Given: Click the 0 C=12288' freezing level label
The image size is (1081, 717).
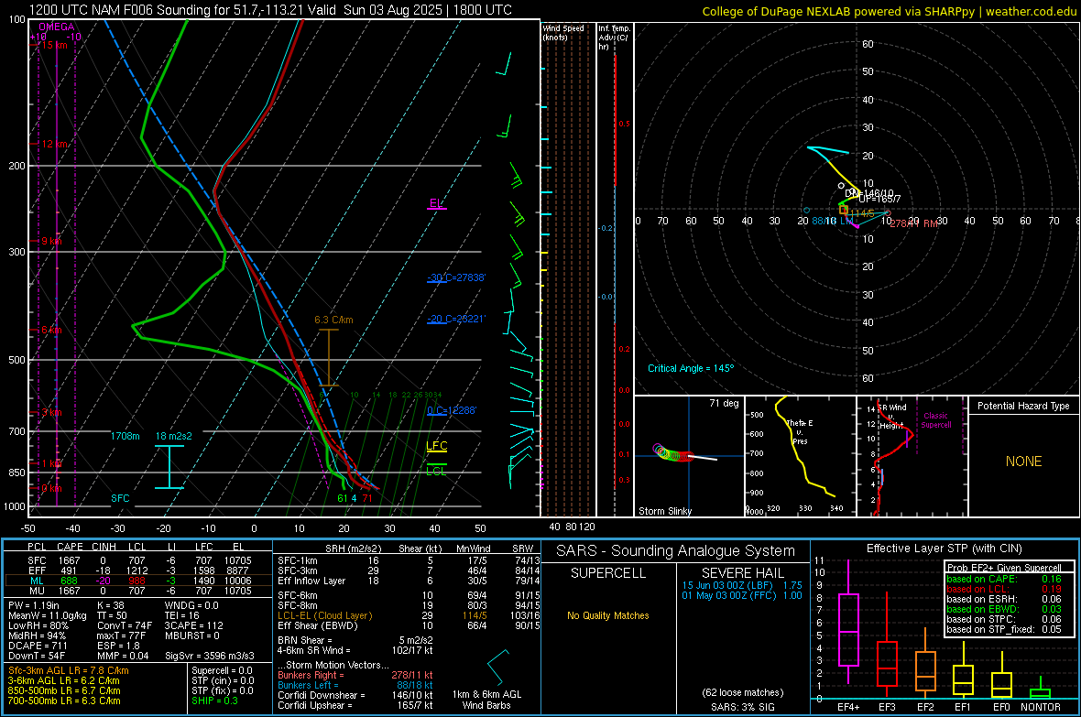Looking at the screenshot, I should [x=453, y=410].
